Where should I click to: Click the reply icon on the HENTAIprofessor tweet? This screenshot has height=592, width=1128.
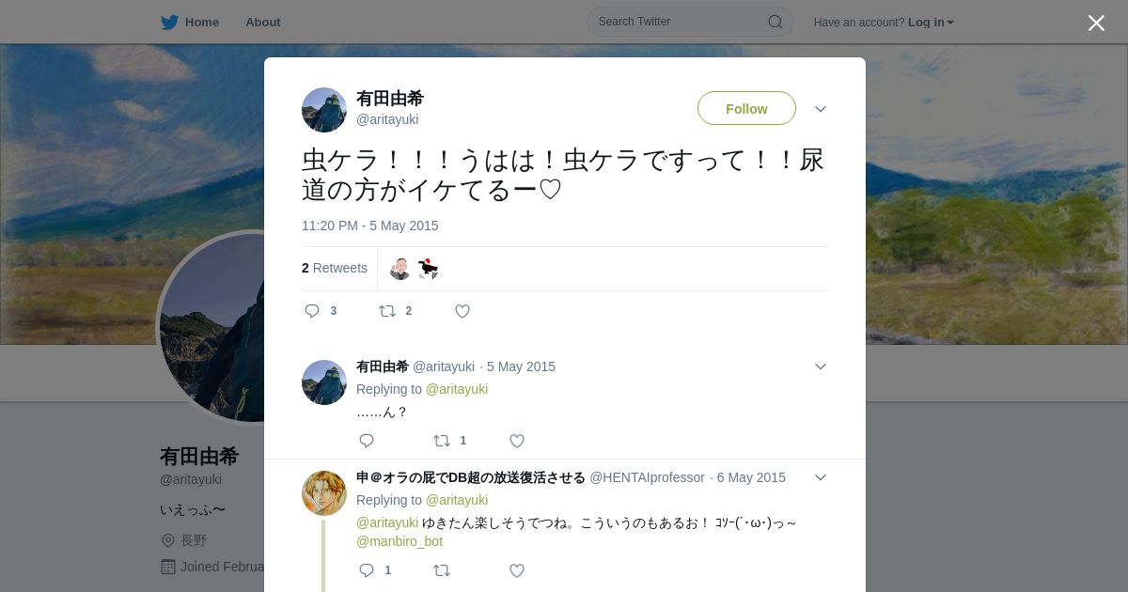point(367,570)
